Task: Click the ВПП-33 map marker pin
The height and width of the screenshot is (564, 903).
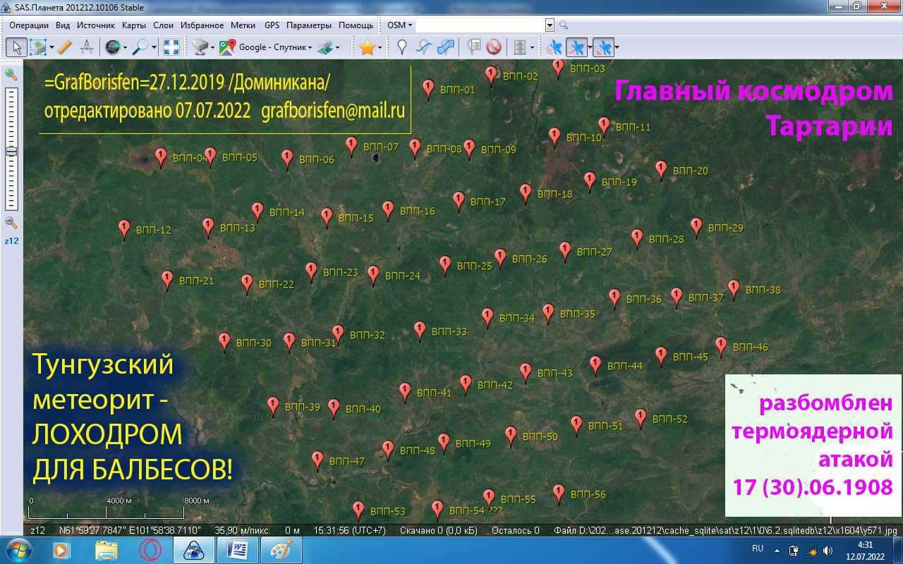Action: click(420, 329)
